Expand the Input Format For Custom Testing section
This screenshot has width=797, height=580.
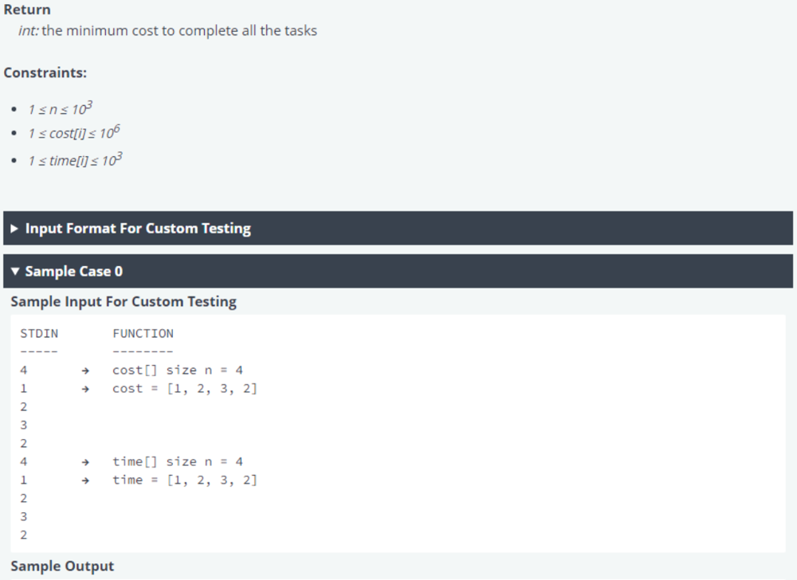[x=398, y=228]
